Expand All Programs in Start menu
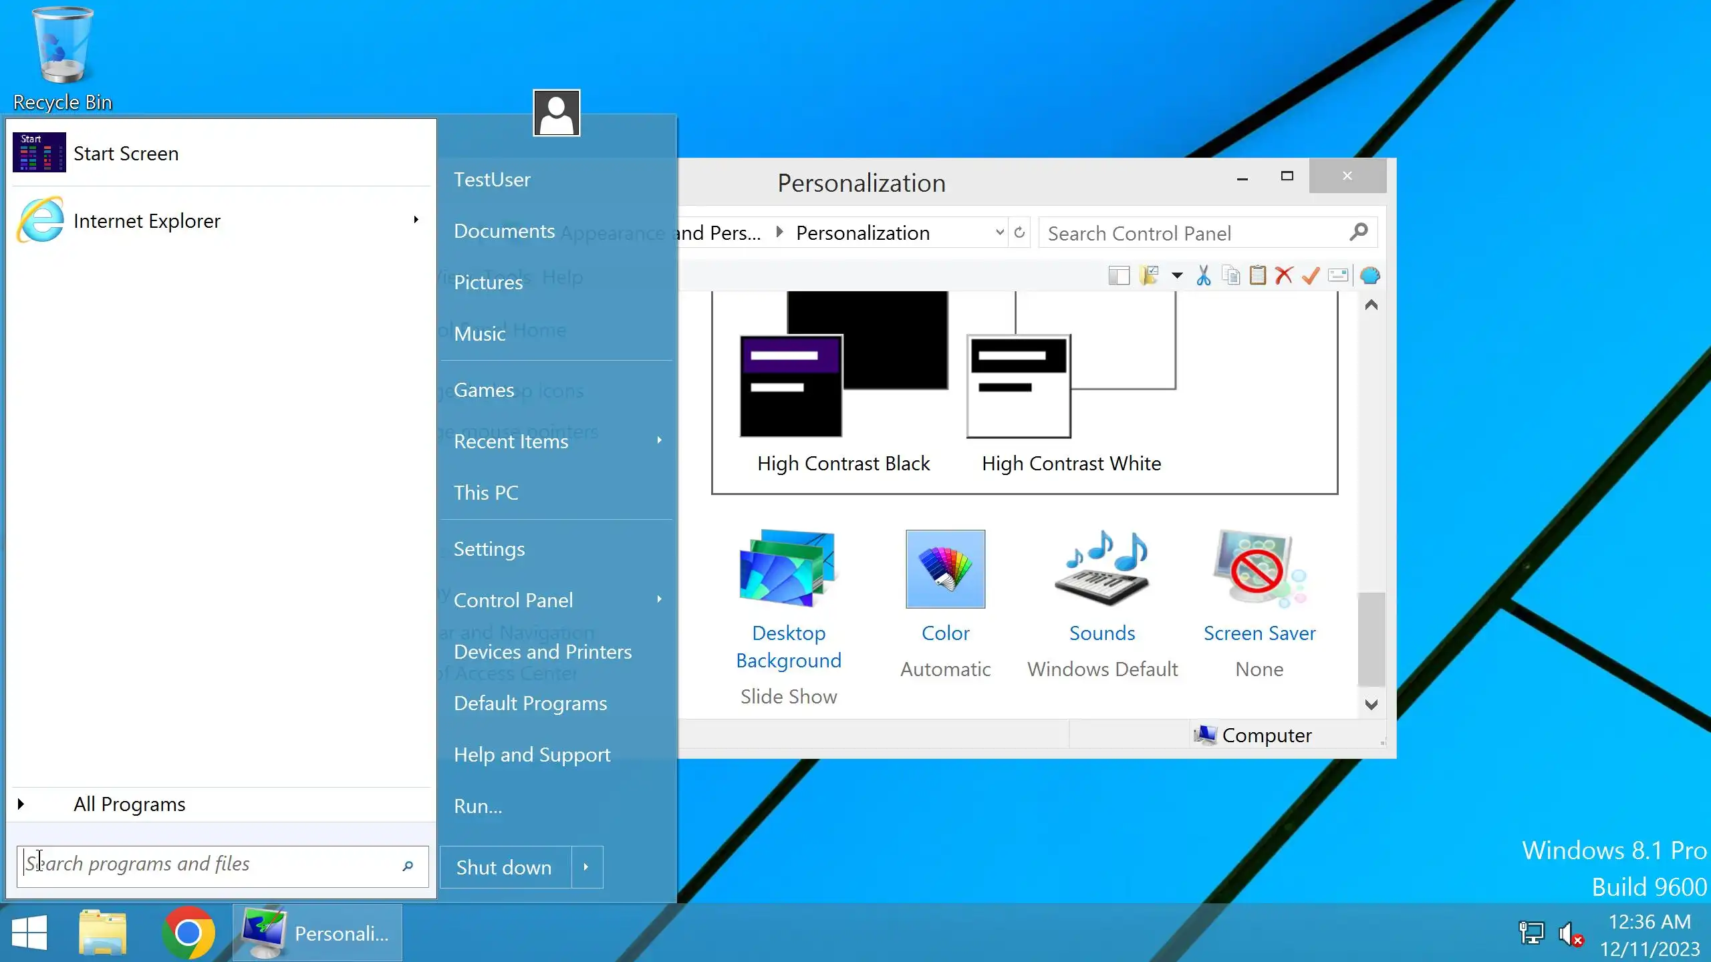The image size is (1711, 962). pos(130,804)
